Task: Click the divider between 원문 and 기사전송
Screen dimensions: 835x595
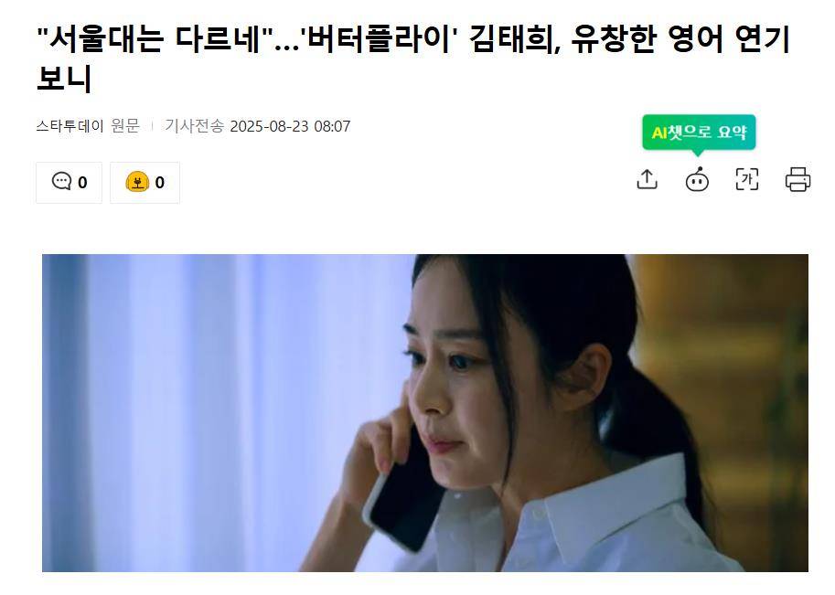Action: click(153, 126)
